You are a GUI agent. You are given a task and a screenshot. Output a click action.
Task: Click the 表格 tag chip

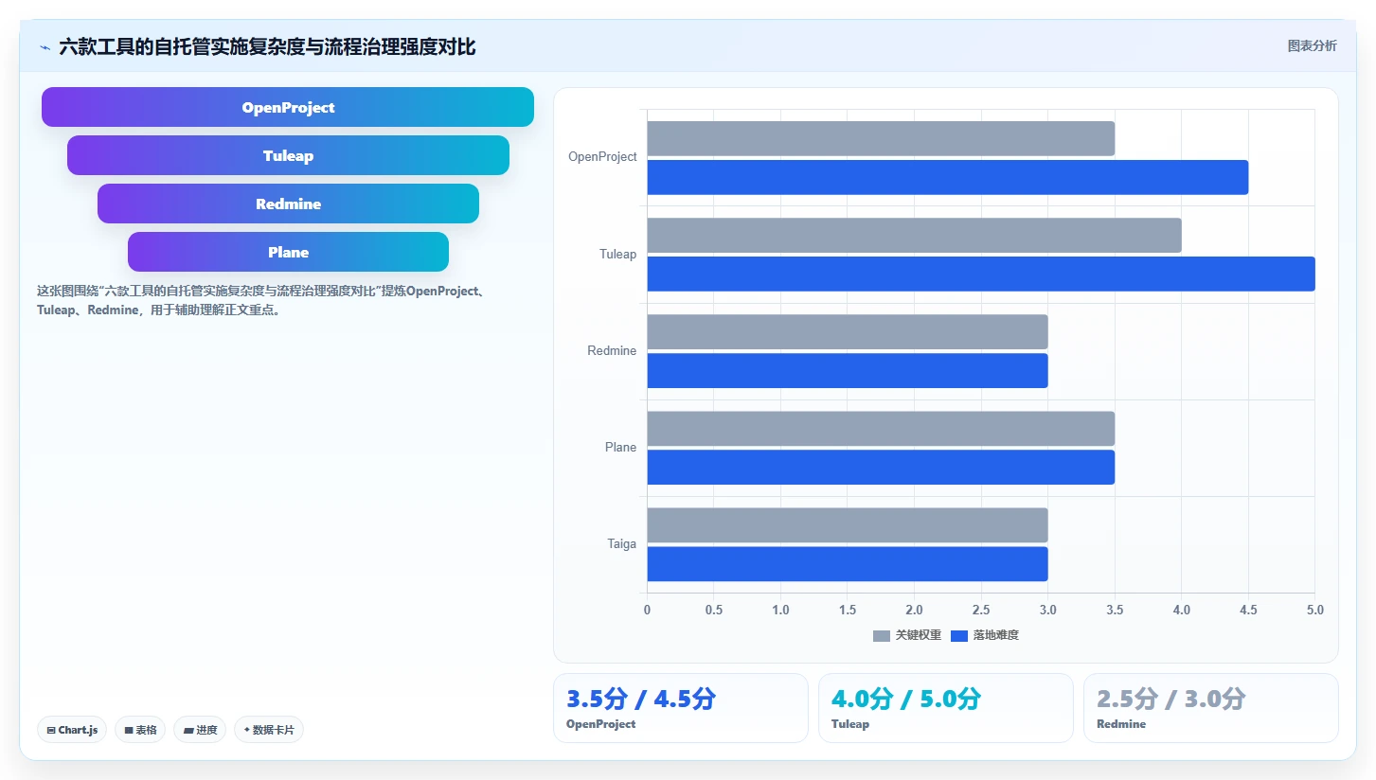140,730
